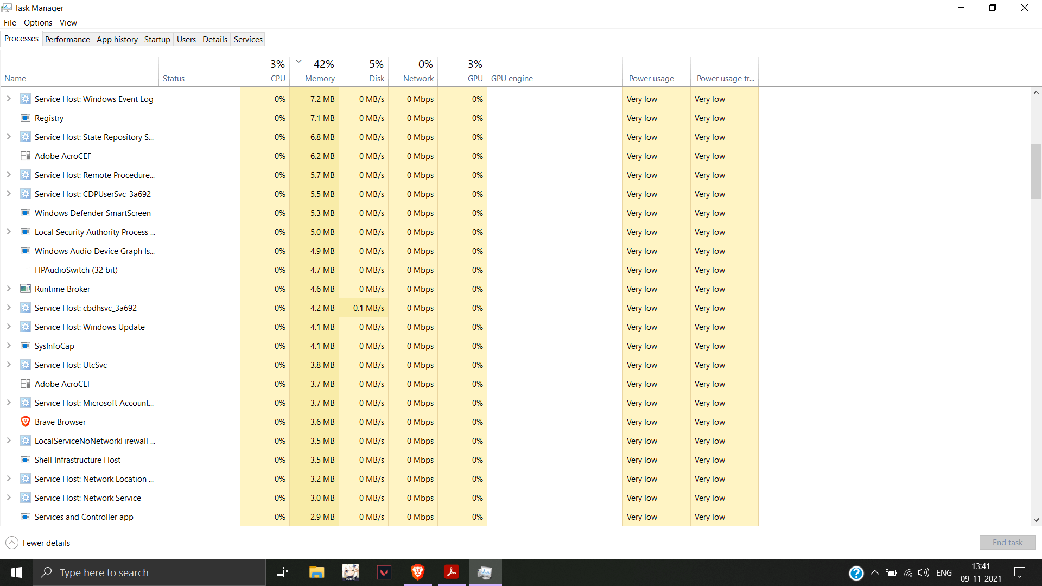This screenshot has height=586, width=1042.
Task: Click the Service Host: UtcSvc gear icon
Action: pos(25,365)
